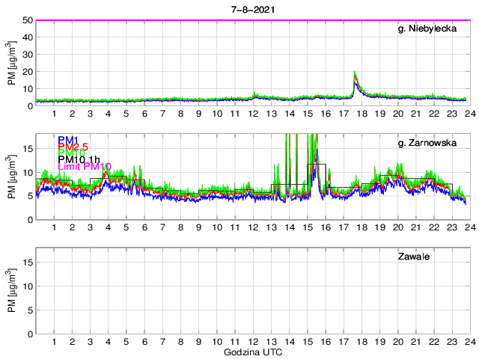Click the PM1 legend entry
Image resolution: width=479 pixels, height=359 pixels.
pos(68,140)
